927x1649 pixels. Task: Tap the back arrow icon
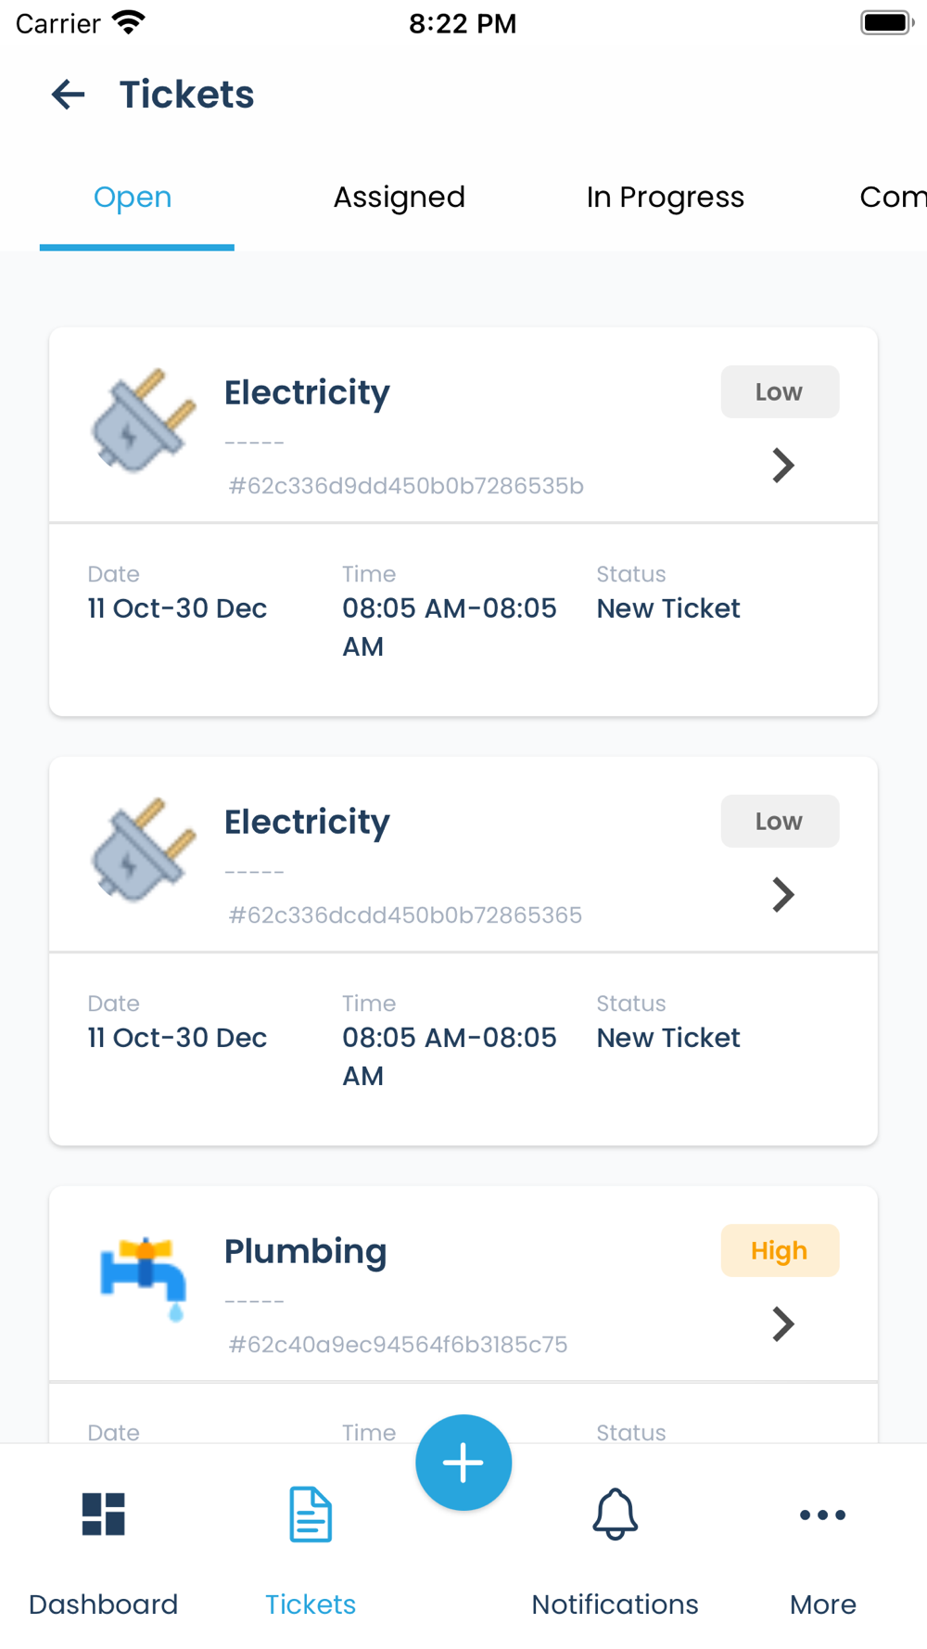pyautogui.click(x=68, y=95)
